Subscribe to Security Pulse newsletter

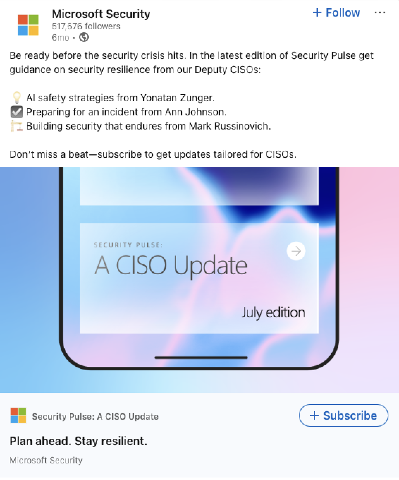pyautogui.click(x=344, y=415)
